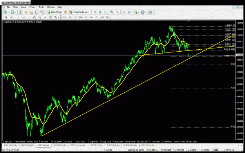Switch to the USDCAD,Weekly chart tab
This screenshot has height=153, width=245.
(x=78, y=145)
